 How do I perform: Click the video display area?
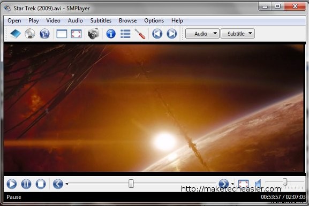pyautogui.click(x=154, y=108)
